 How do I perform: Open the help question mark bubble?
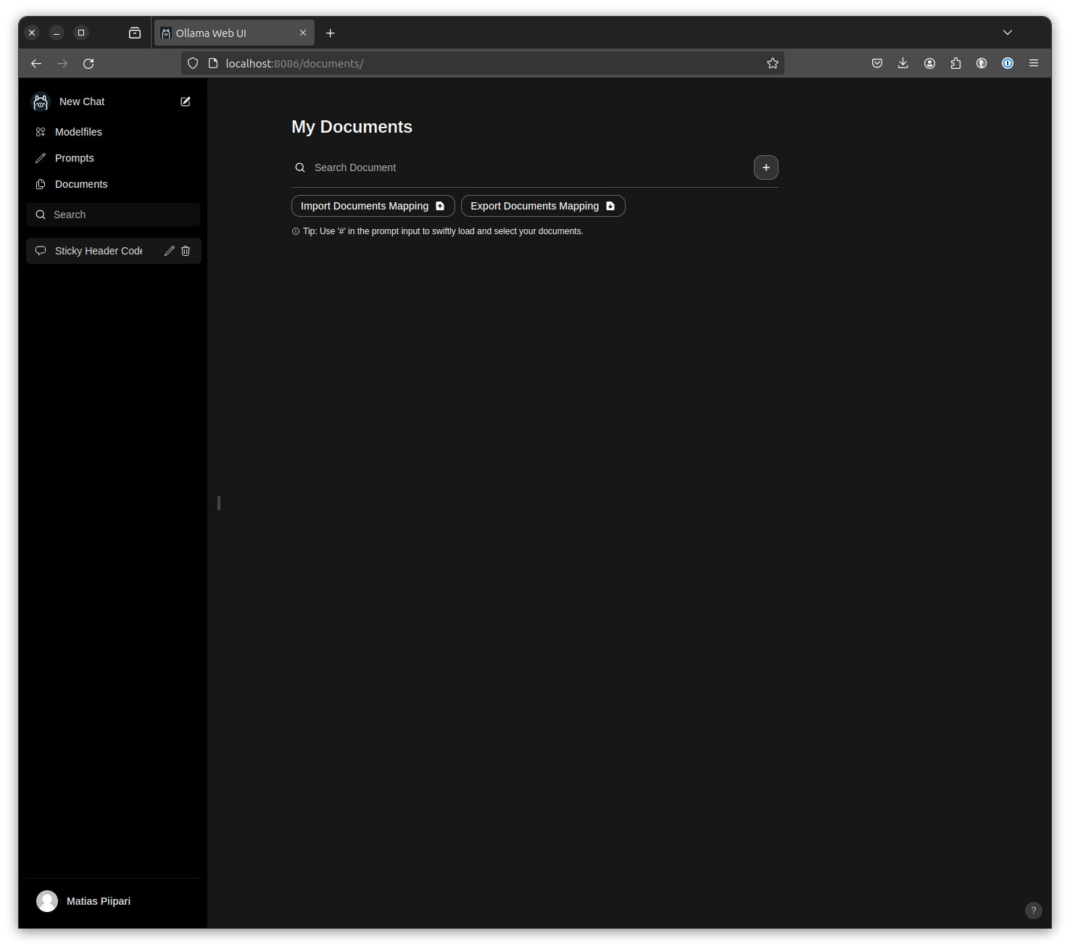tap(1033, 910)
